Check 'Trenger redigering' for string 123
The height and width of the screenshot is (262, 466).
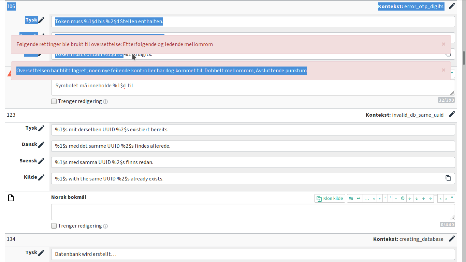click(x=54, y=226)
